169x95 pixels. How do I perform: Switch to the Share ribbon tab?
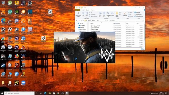point(87,10)
